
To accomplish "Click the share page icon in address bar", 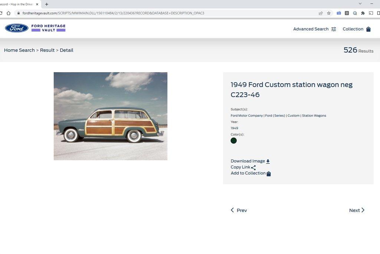I will pos(321,13).
